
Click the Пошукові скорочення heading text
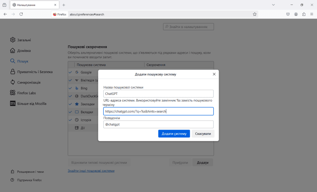(87, 47)
